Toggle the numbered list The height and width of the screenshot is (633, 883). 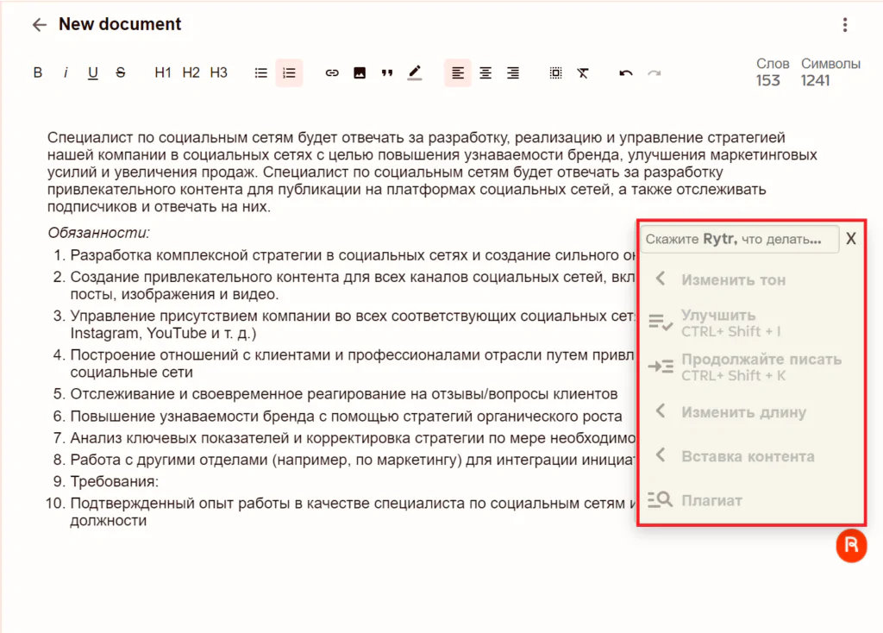pos(289,72)
